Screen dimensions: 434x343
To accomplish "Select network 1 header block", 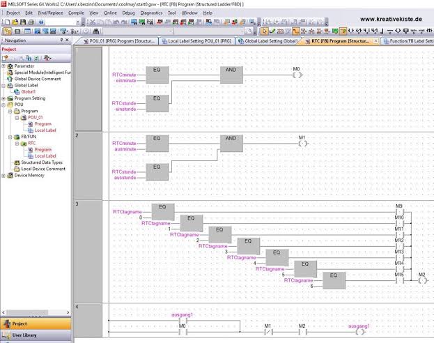I will click(88, 89).
